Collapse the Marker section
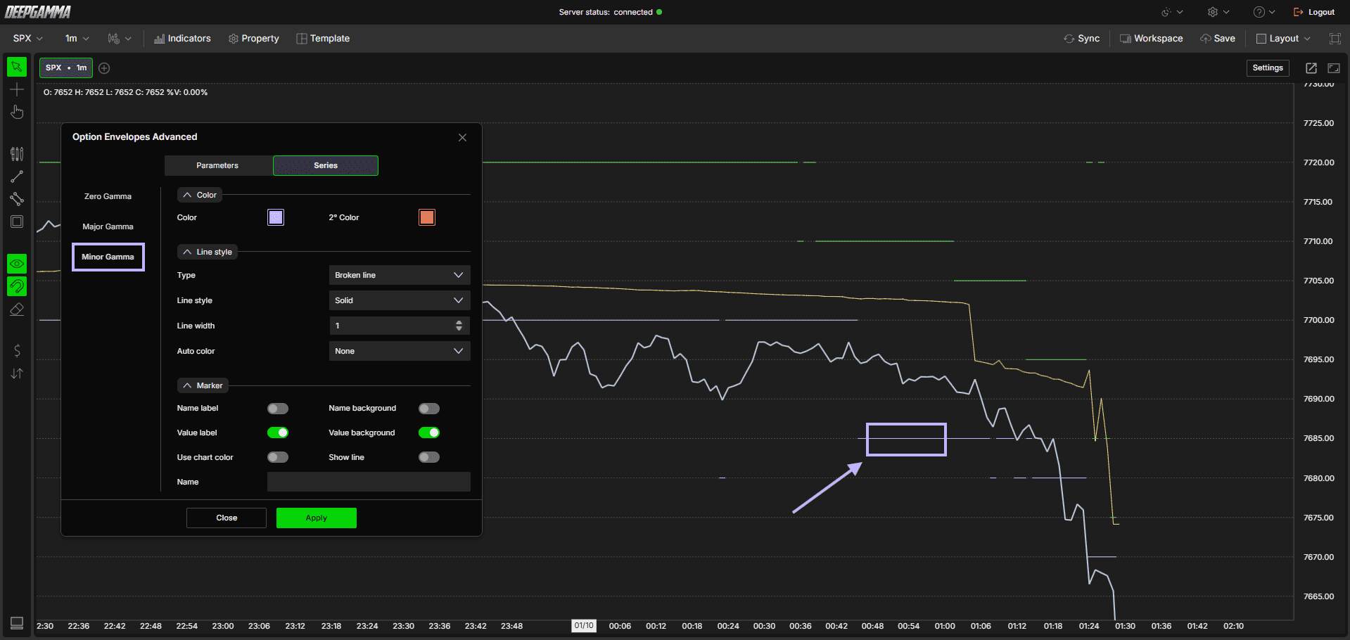 pyautogui.click(x=203, y=385)
